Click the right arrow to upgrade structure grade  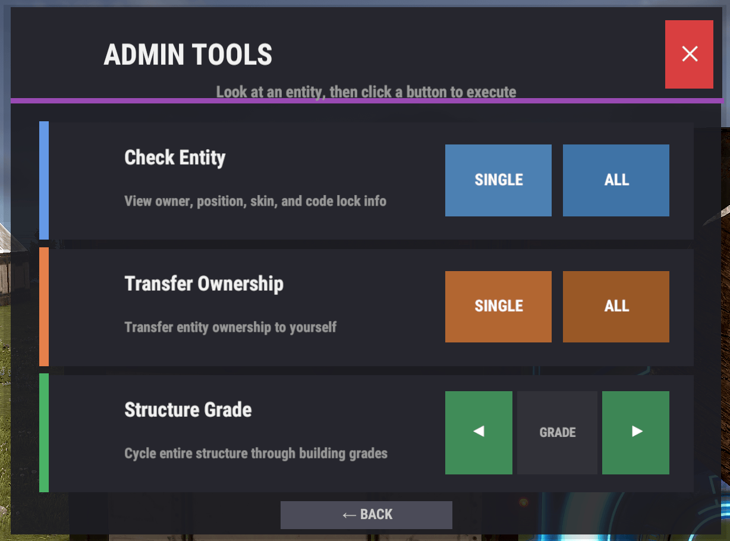[x=635, y=432]
